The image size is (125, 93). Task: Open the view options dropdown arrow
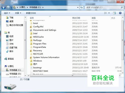109,13
